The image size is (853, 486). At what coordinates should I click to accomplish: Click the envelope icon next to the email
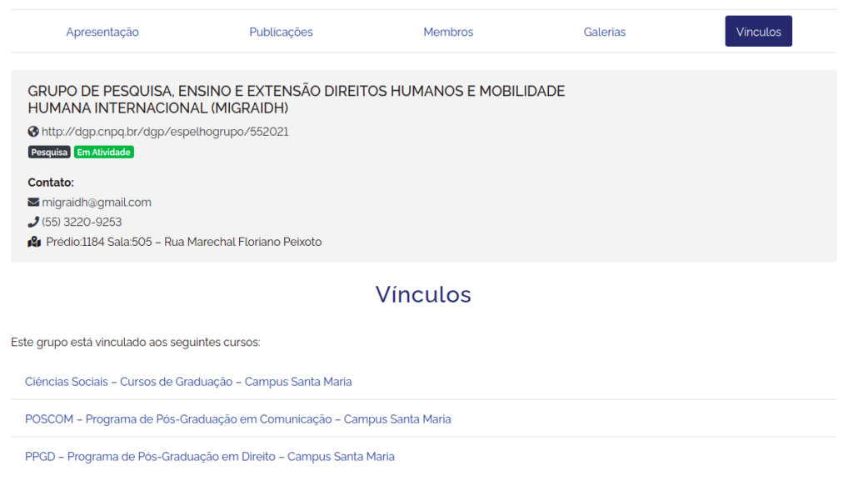tap(33, 203)
